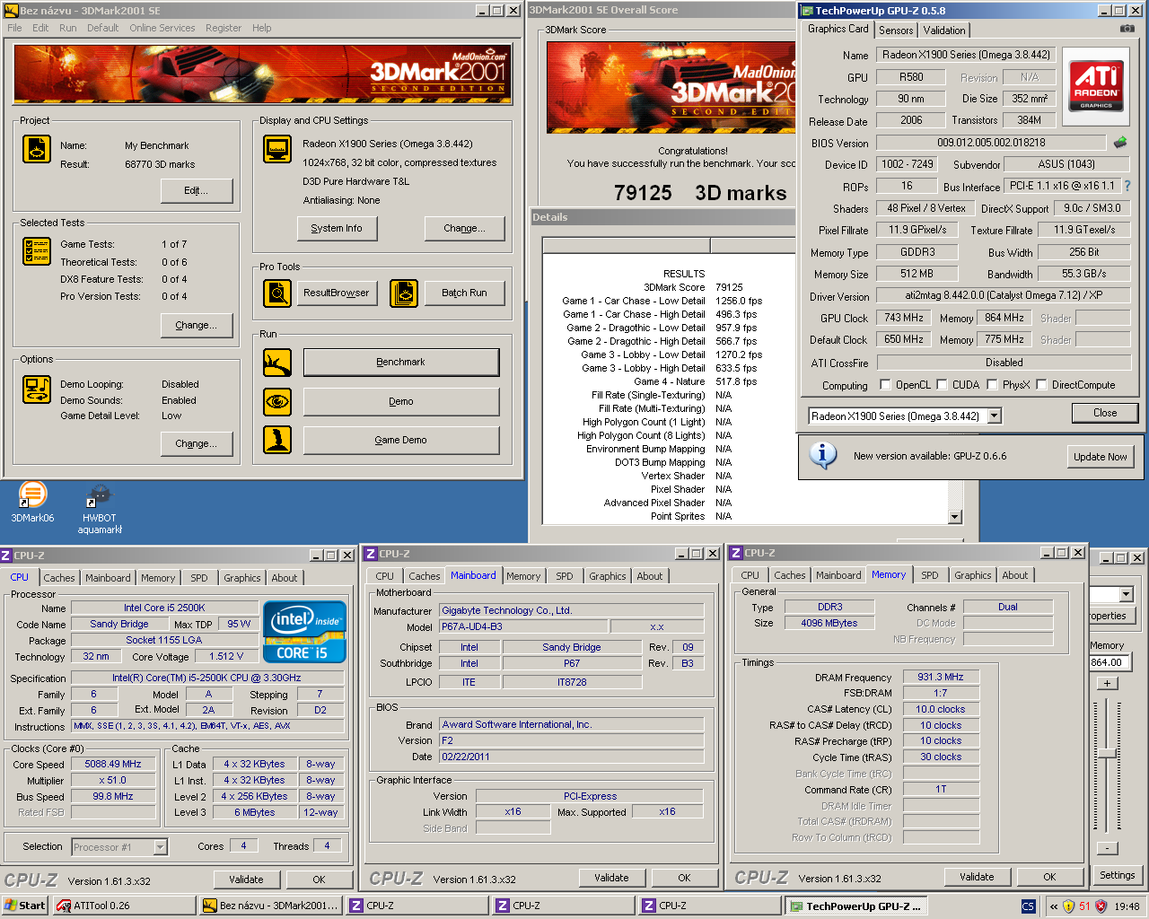Switch to ATITool 0.26 in the taskbar
Image resolution: width=1149 pixels, height=919 pixels.
(124, 906)
